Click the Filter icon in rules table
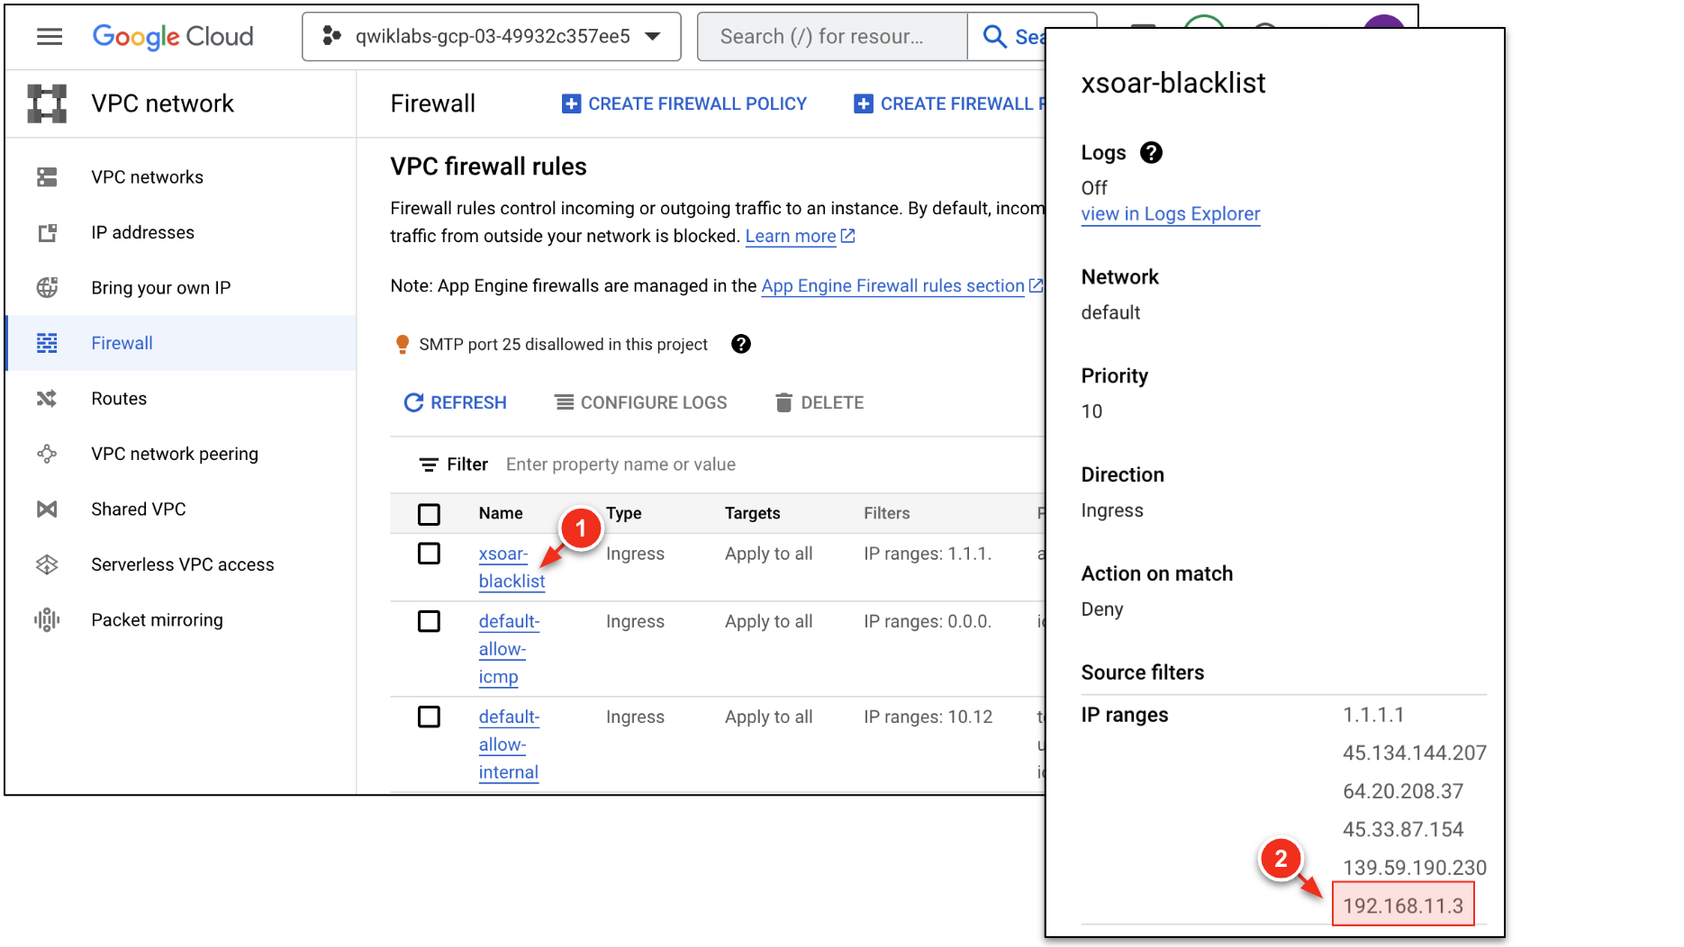The image size is (1684, 947). point(429,464)
